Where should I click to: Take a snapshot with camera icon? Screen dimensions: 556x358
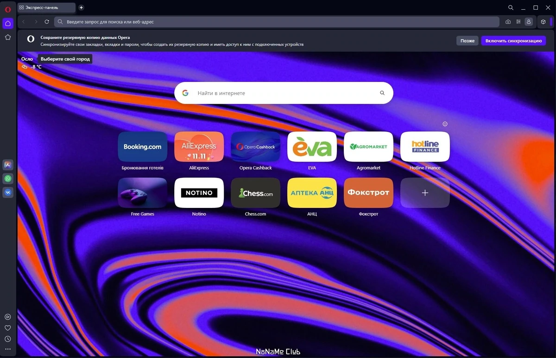pos(508,22)
